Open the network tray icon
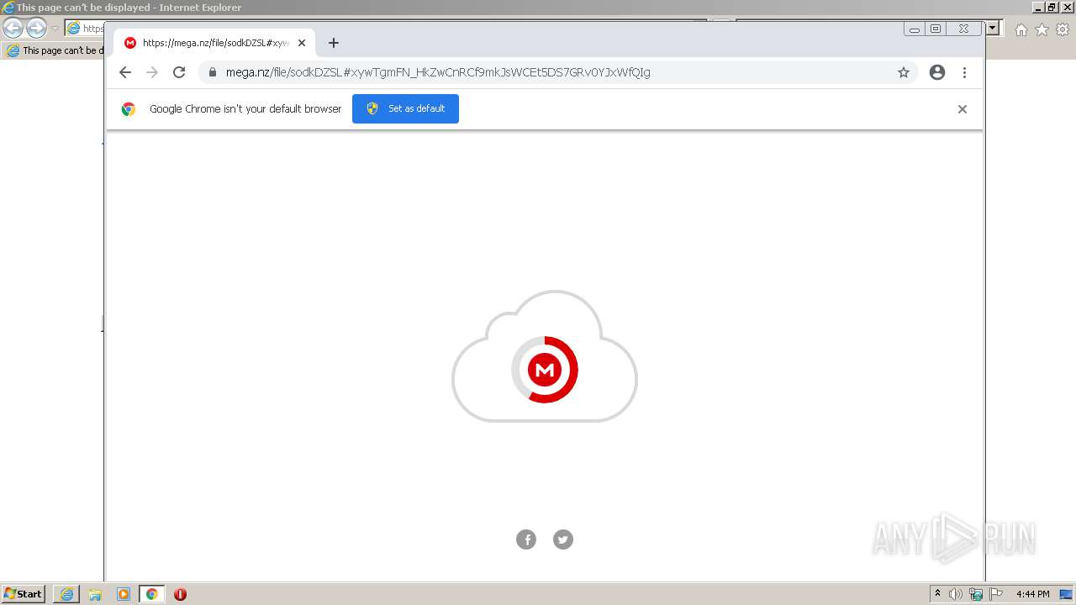Screen dimensions: 1076x605 click(x=976, y=594)
